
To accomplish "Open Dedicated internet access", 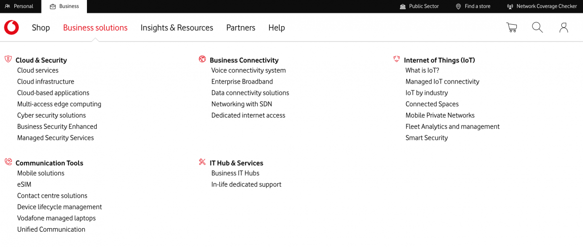I will pos(249,115).
